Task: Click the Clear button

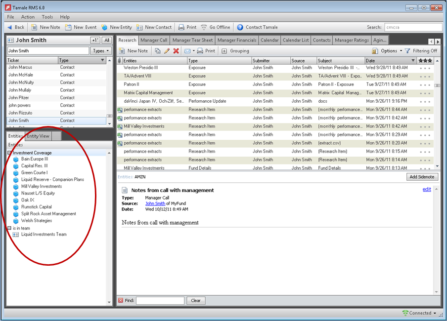Action: (x=196, y=300)
